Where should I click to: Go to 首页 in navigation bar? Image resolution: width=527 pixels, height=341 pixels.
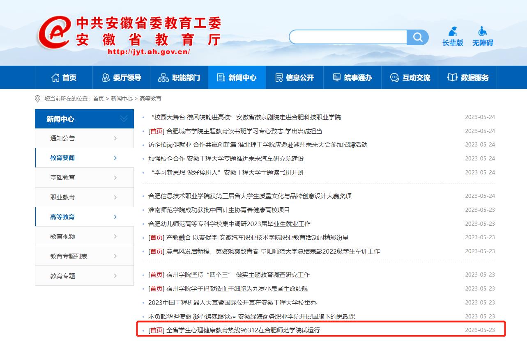coord(64,78)
